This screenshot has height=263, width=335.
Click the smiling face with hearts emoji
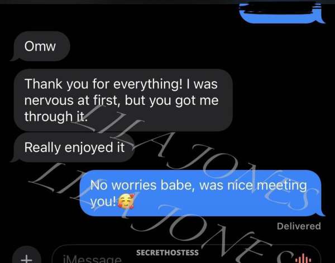click(126, 201)
